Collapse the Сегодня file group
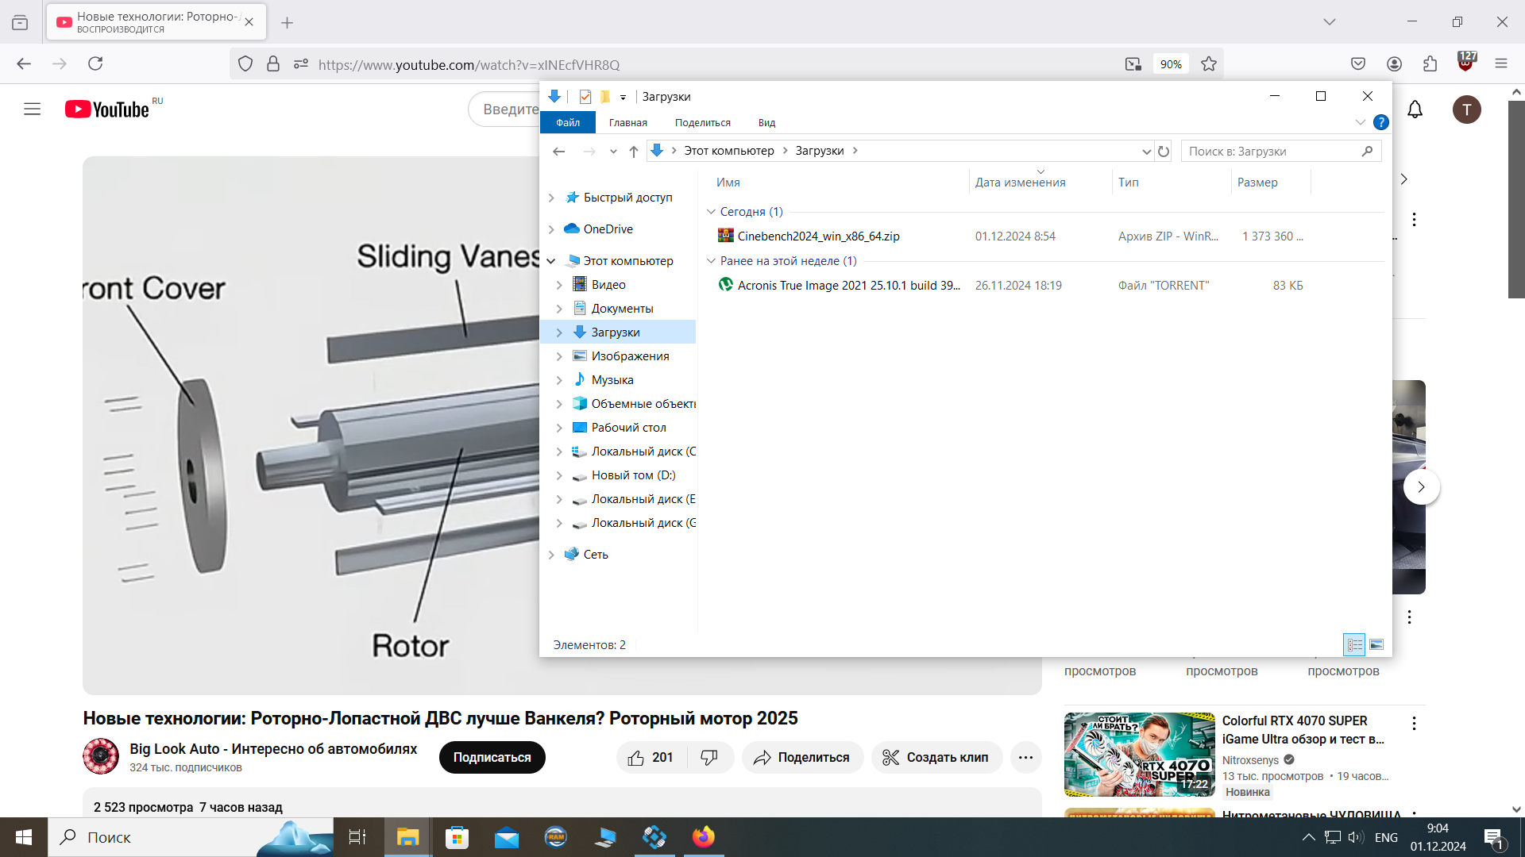1525x857 pixels. tap(711, 212)
